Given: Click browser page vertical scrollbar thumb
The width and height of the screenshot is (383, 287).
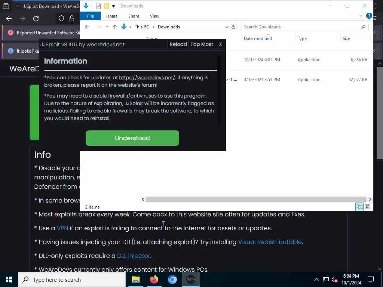Looking at the screenshot, I should coord(380,112).
